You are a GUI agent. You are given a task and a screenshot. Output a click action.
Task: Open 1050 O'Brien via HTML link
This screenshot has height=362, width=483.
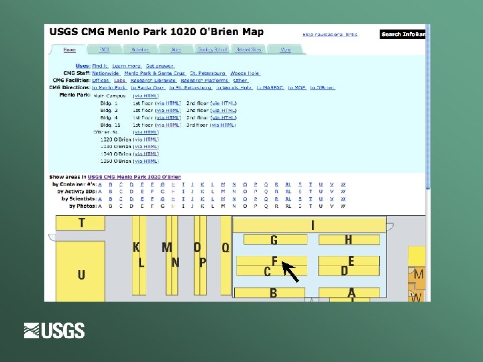click(x=146, y=162)
